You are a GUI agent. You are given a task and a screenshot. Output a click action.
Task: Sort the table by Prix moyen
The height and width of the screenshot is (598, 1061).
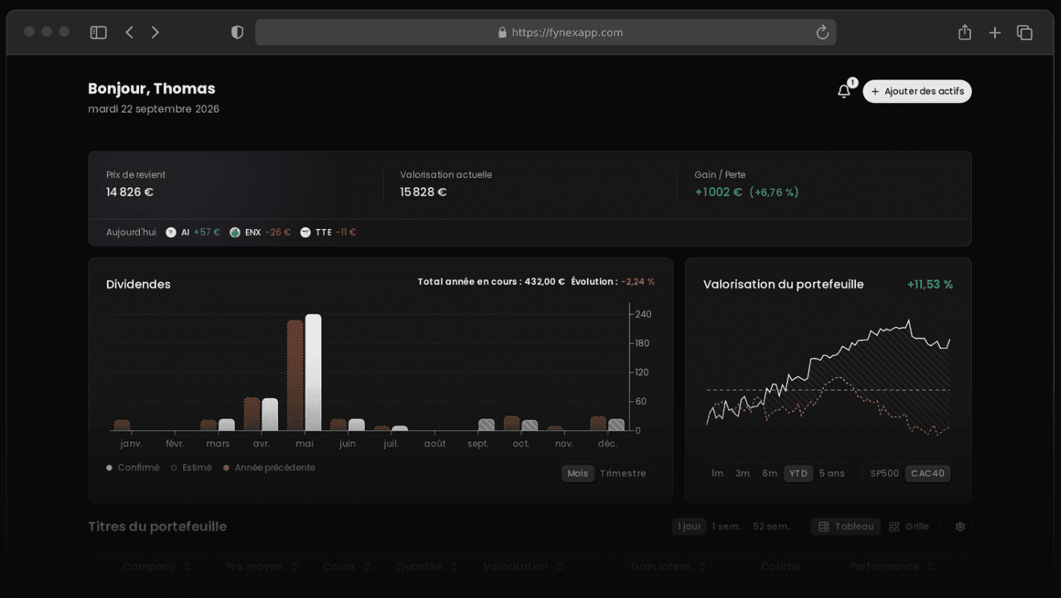pyautogui.click(x=262, y=567)
